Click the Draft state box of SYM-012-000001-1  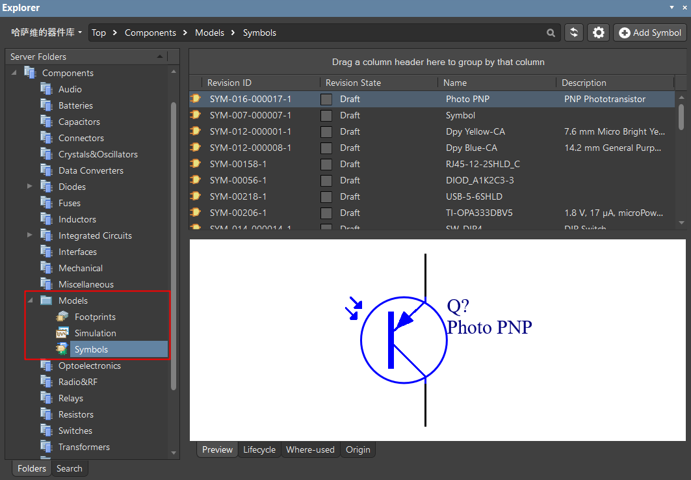326,132
